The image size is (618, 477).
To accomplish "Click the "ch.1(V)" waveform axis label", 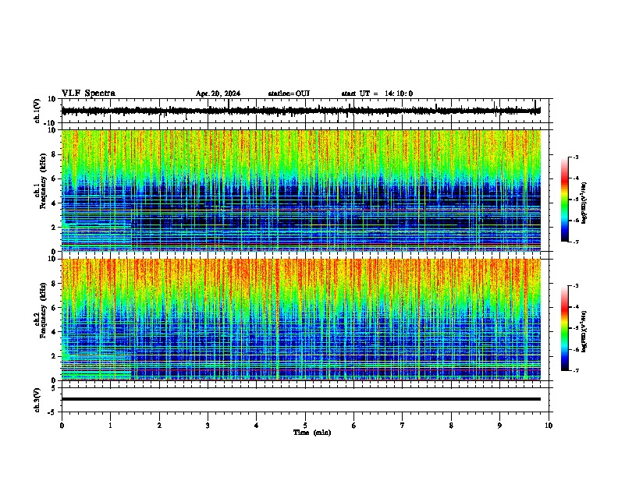I will [x=37, y=111].
